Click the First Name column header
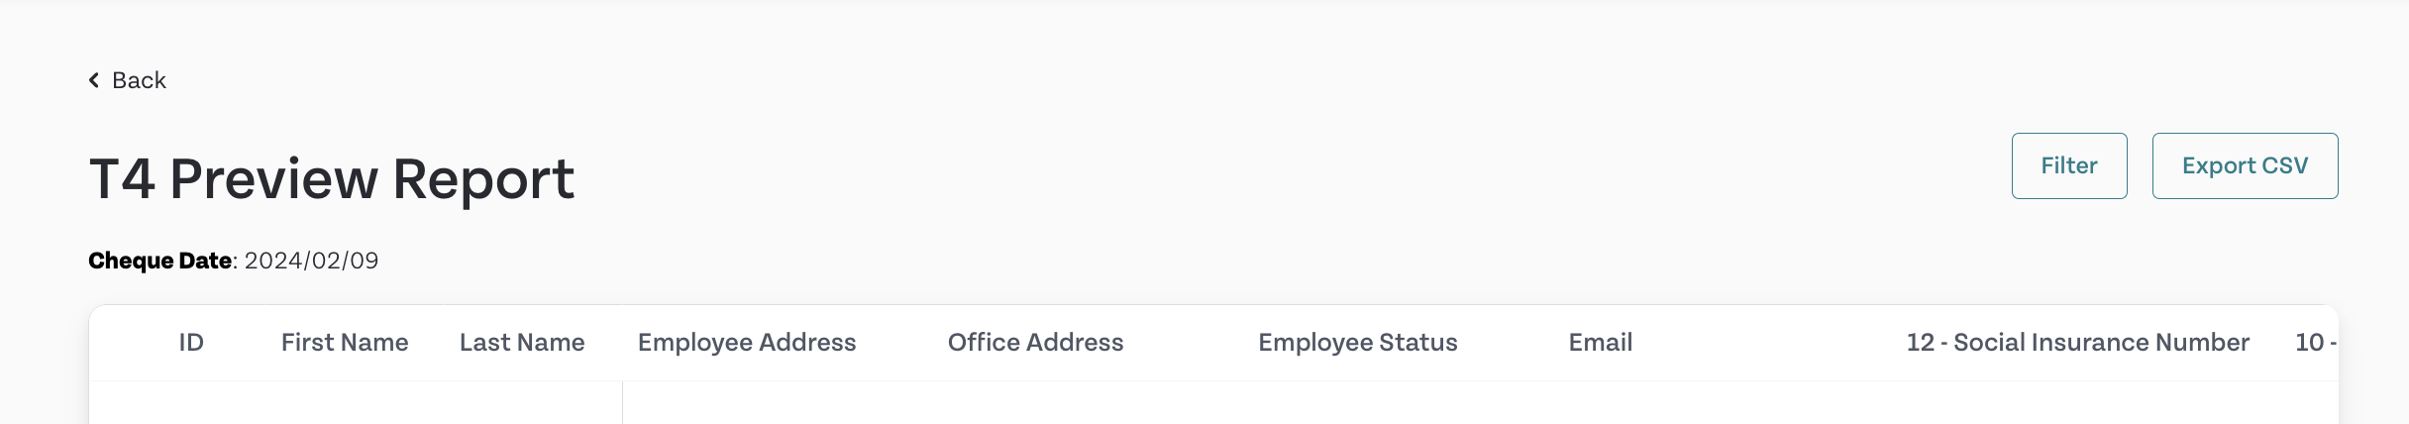 (345, 343)
